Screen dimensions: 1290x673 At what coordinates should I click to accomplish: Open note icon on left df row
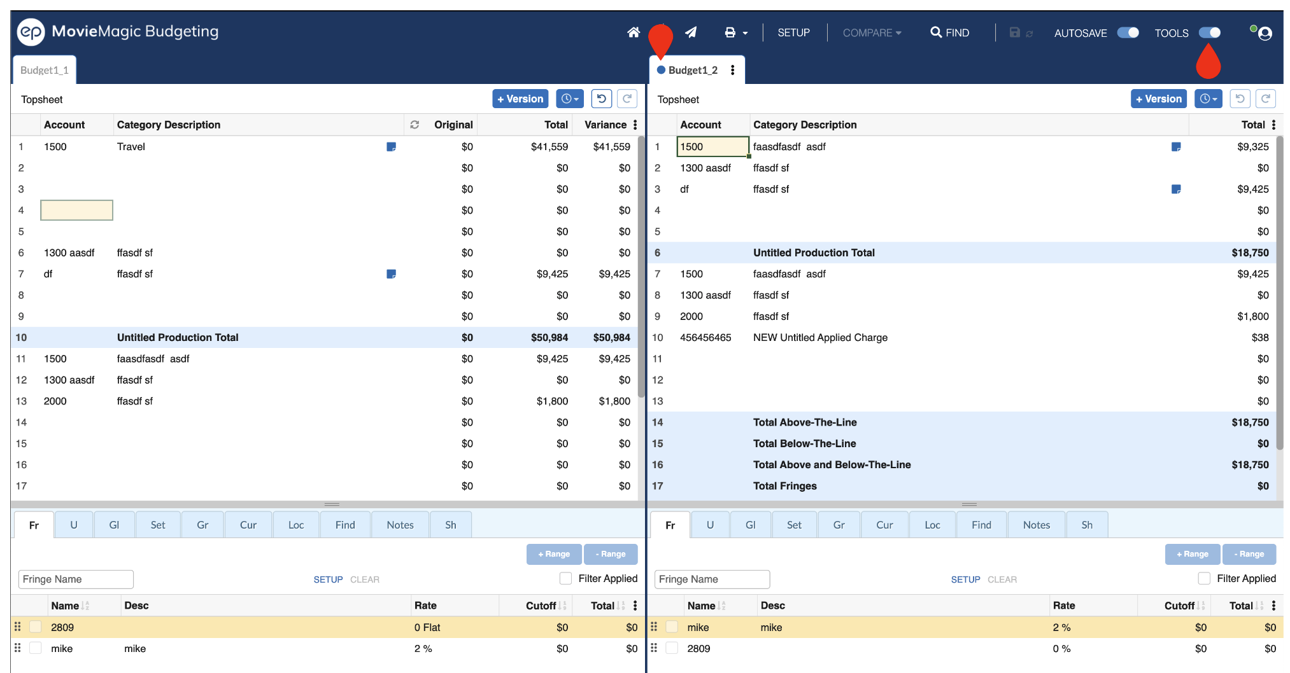392,274
